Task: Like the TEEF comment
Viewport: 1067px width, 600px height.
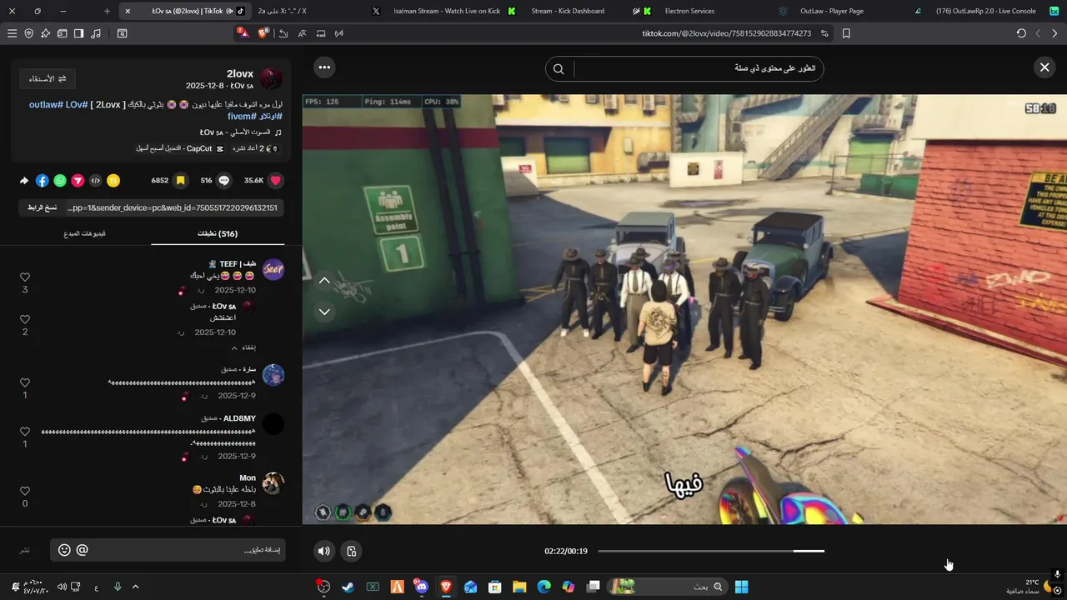Action: pyautogui.click(x=25, y=277)
